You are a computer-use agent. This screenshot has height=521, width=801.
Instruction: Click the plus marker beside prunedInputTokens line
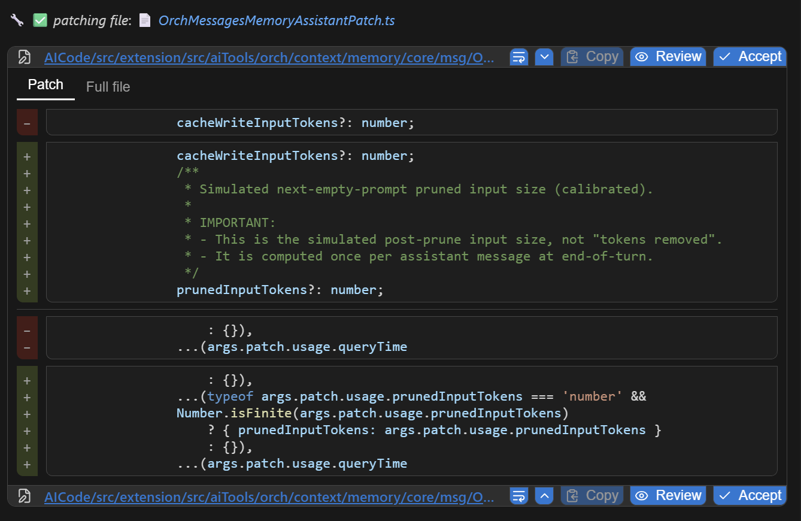click(x=28, y=290)
